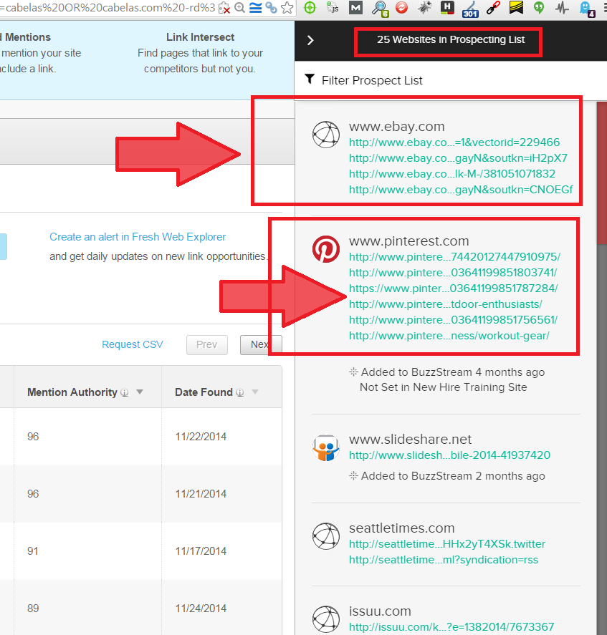Screen dimensions: 607x635
Task: Click the authority value 89
Action: click(33, 609)
